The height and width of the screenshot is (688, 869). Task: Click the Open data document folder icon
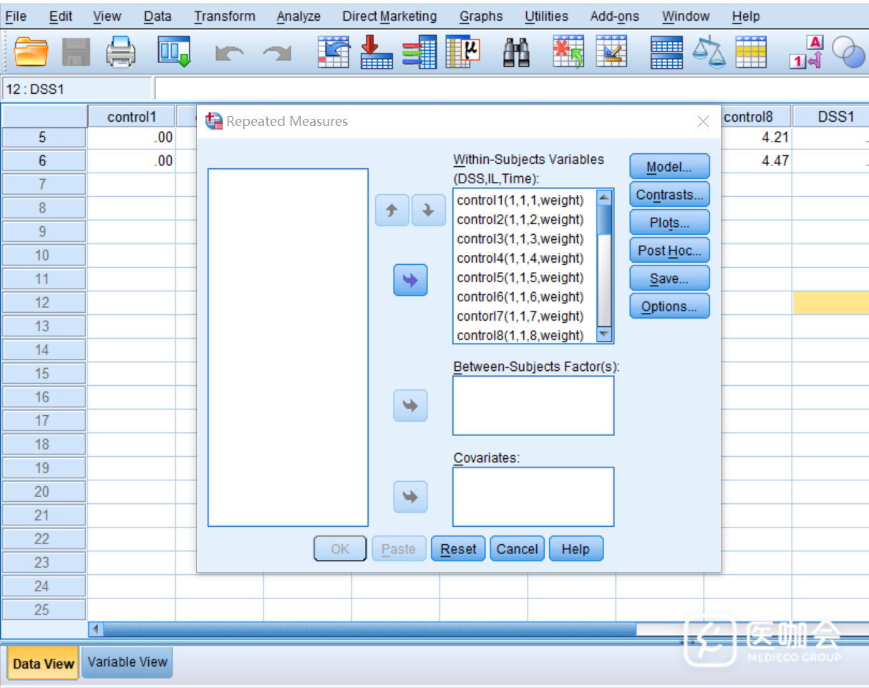(x=31, y=53)
